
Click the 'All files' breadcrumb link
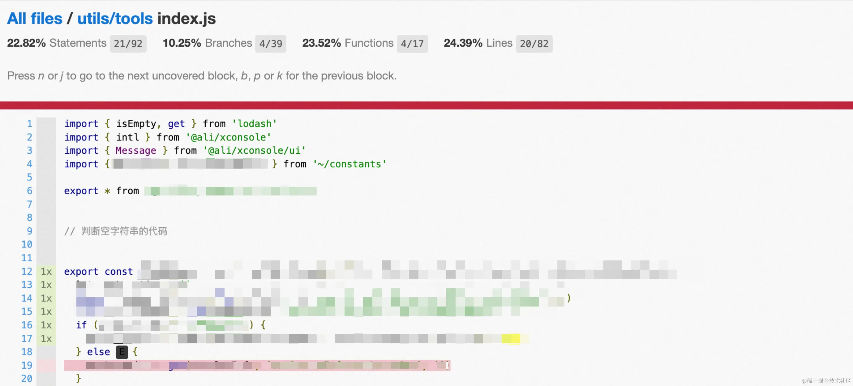(x=34, y=19)
